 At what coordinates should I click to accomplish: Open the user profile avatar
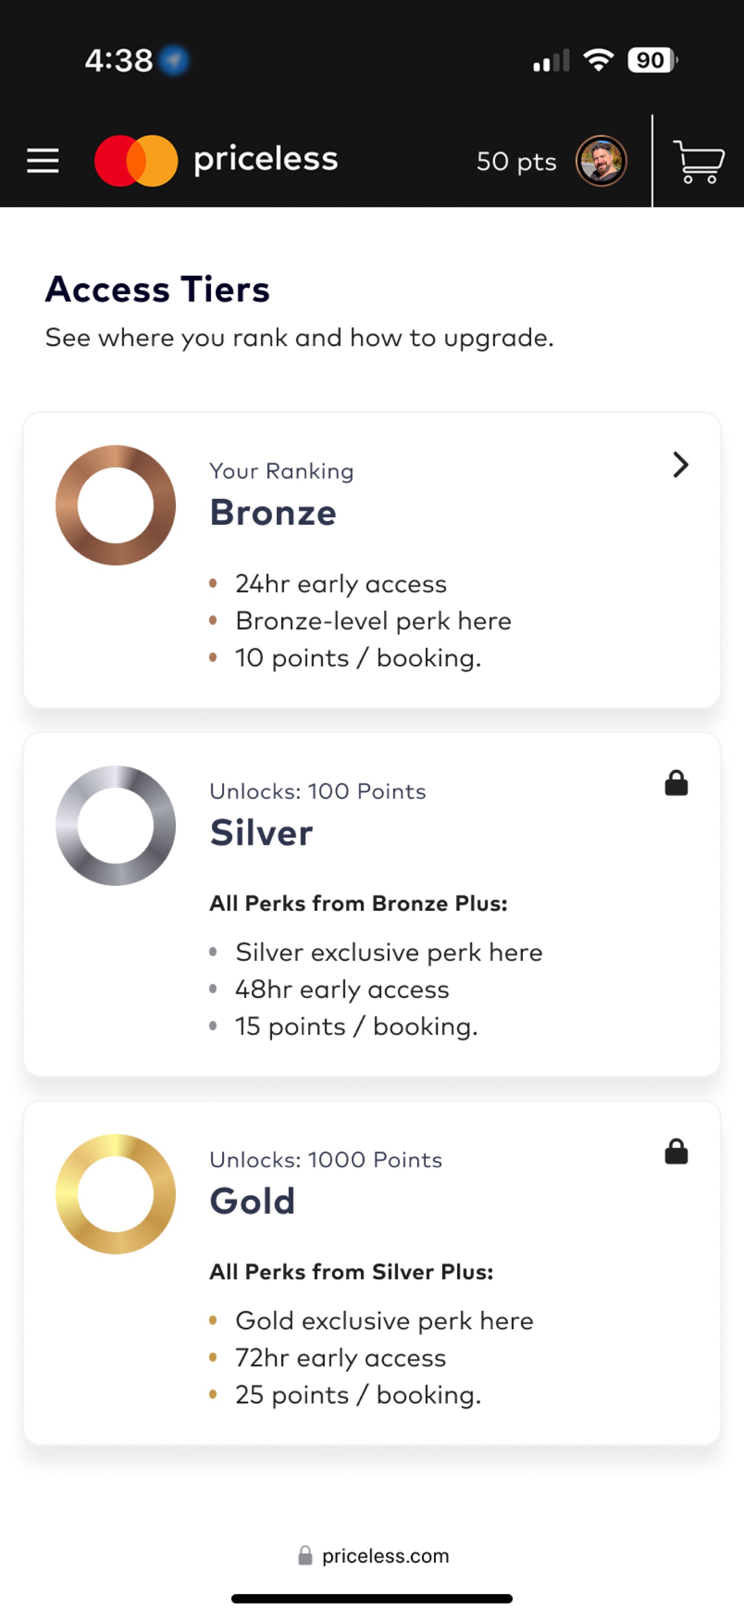pyautogui.click(x=601, y=161)
